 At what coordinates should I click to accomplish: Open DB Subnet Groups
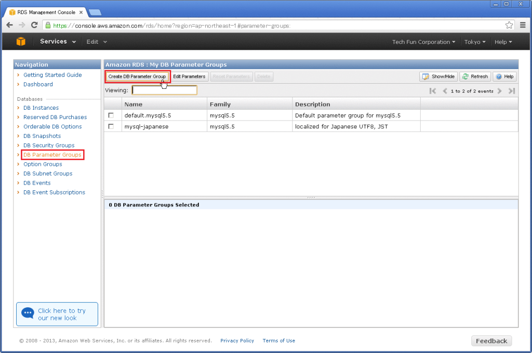pos(48,174)
